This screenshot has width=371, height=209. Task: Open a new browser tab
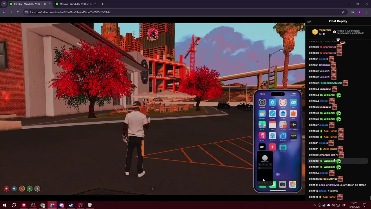102,4
